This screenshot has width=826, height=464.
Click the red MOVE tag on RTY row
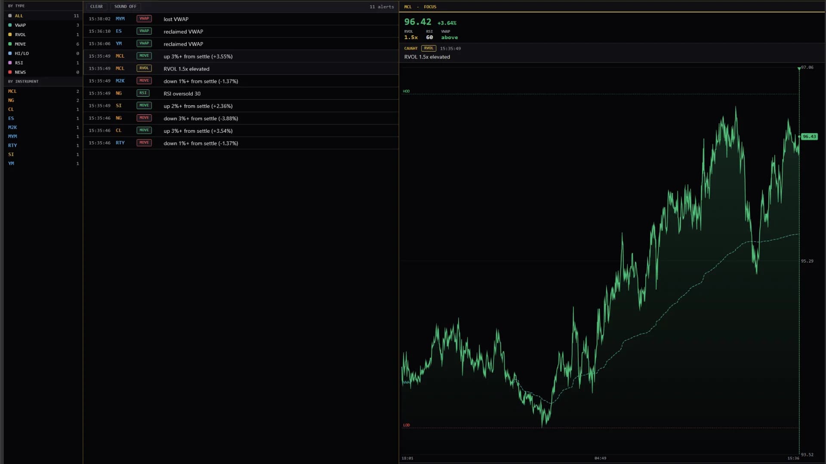point(144,143)
